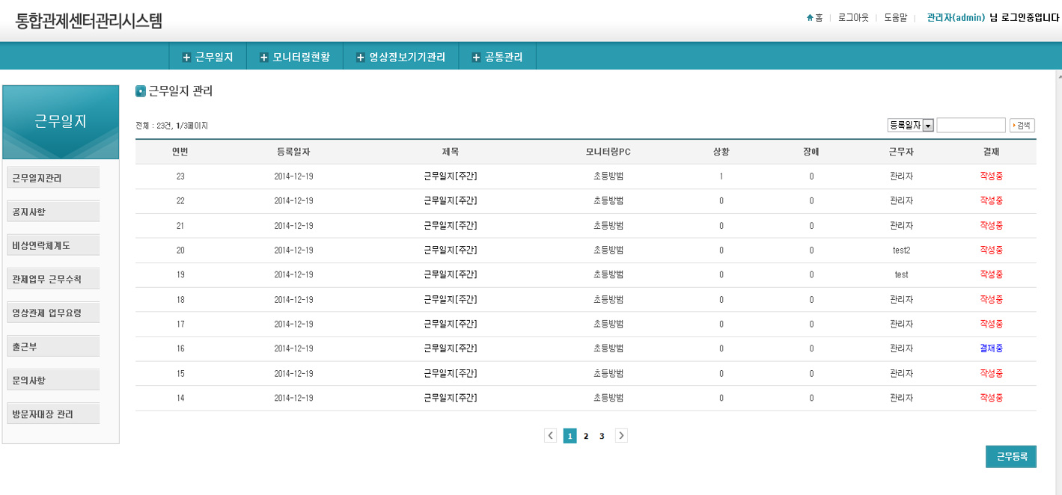Open 출근부 in sidebar
This screenshot has height=495, width=1062.
click(x=53, y=346)
